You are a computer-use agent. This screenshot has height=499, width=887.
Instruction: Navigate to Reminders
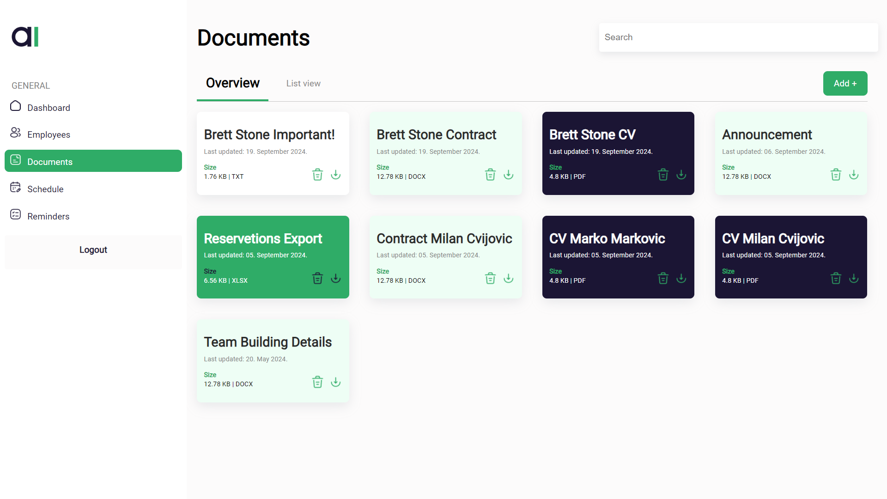(x=48, y=216)
